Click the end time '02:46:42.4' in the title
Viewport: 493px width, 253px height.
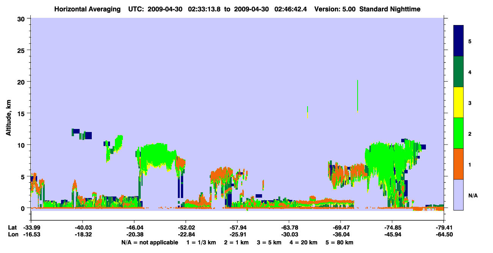coord(290,9)
